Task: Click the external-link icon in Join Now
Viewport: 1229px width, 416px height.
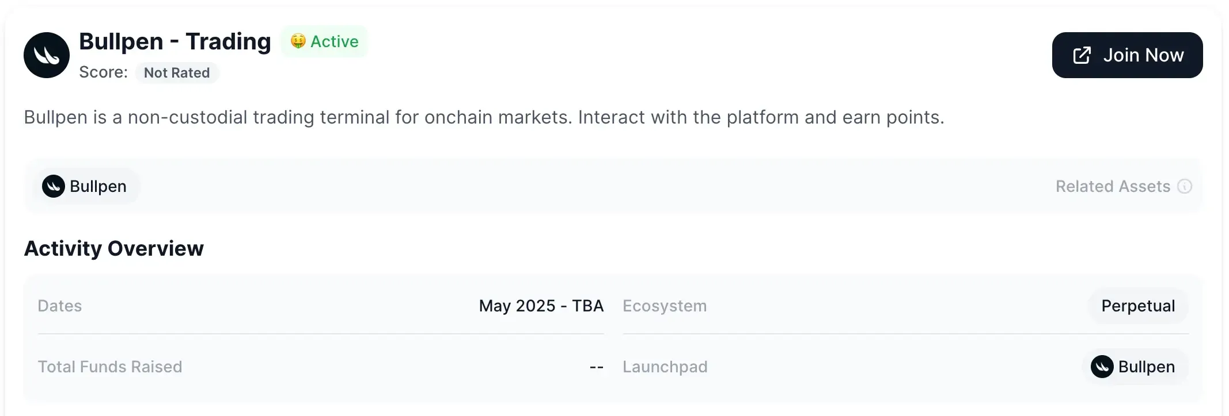Action: click(x=1082, y=55)
